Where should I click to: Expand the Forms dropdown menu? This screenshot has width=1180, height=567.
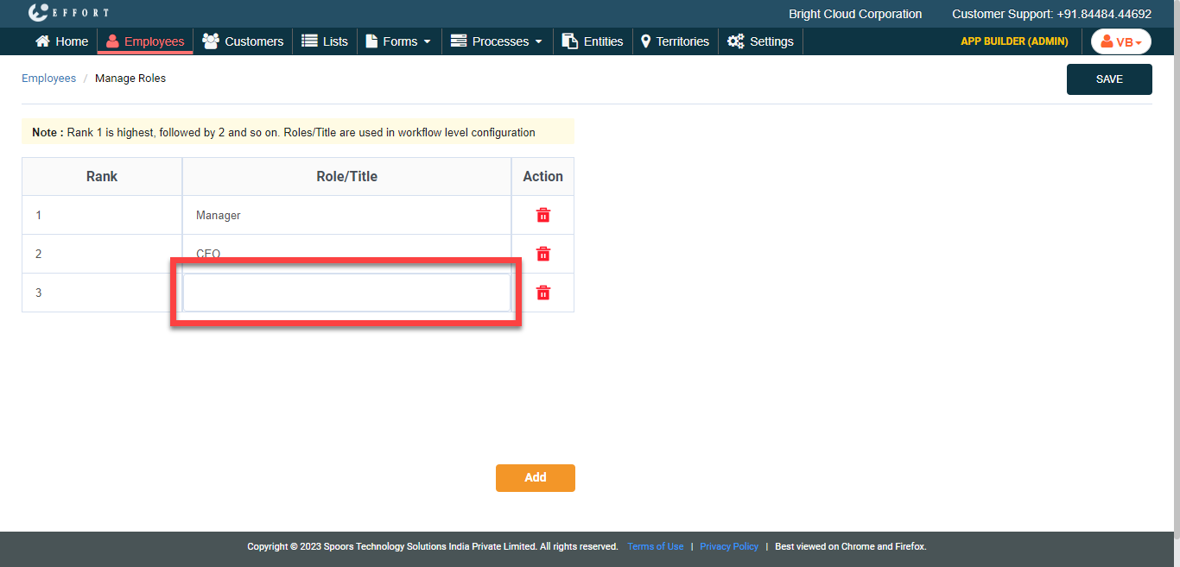[x=398, y=41]
